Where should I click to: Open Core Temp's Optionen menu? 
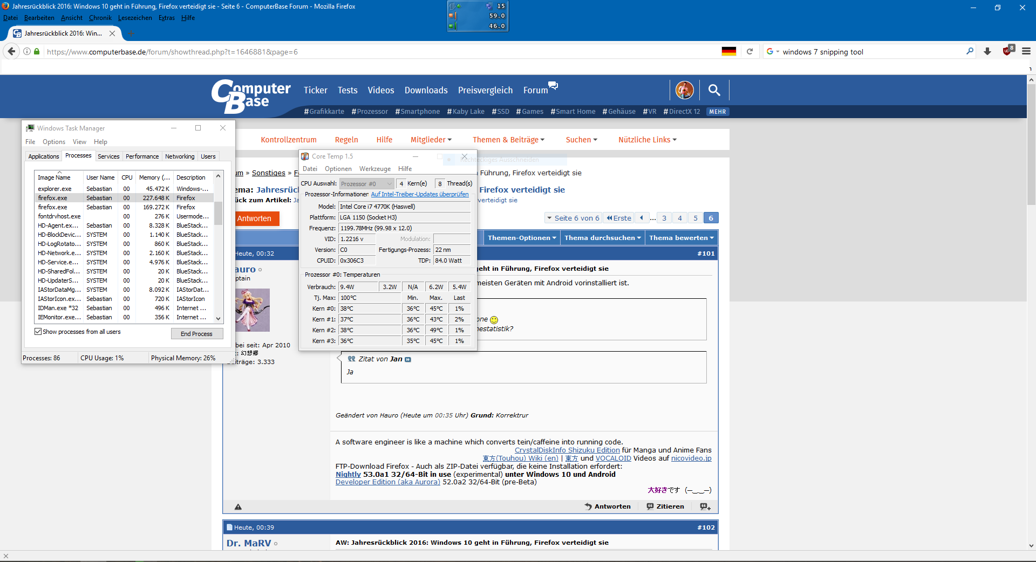click(x=338, y=169)
